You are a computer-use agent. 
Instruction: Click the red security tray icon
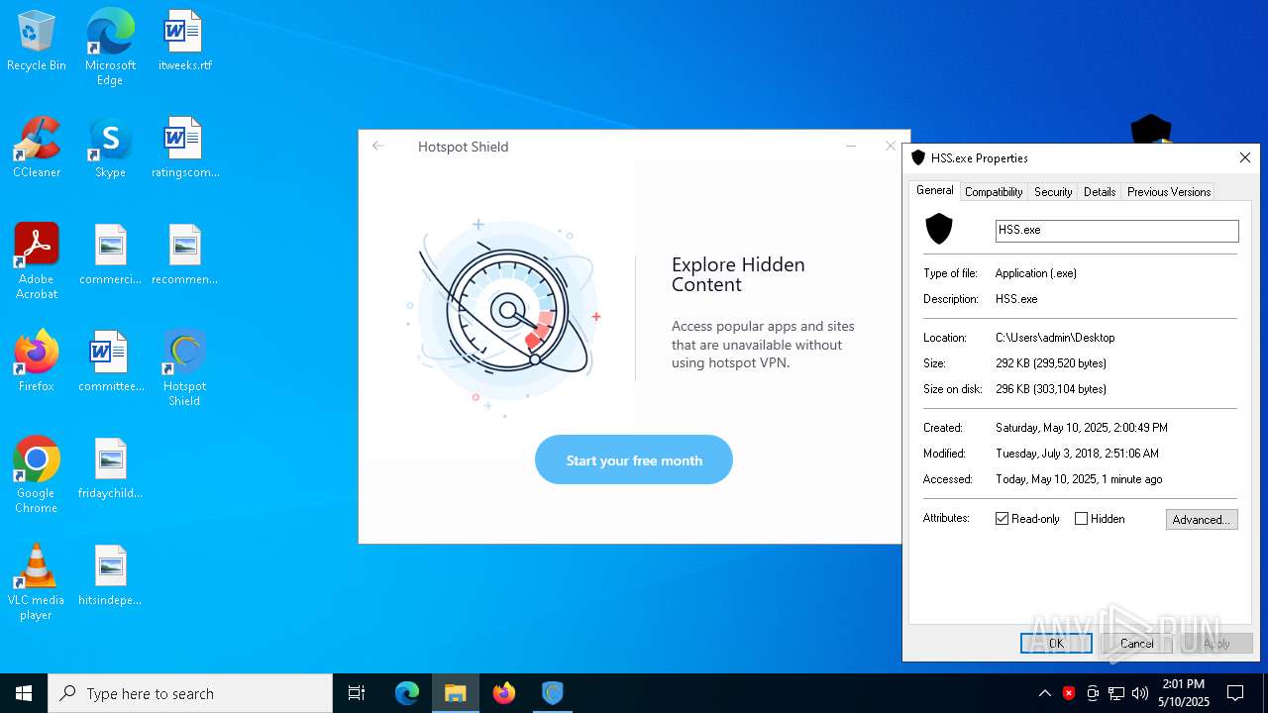(1069, 693)
